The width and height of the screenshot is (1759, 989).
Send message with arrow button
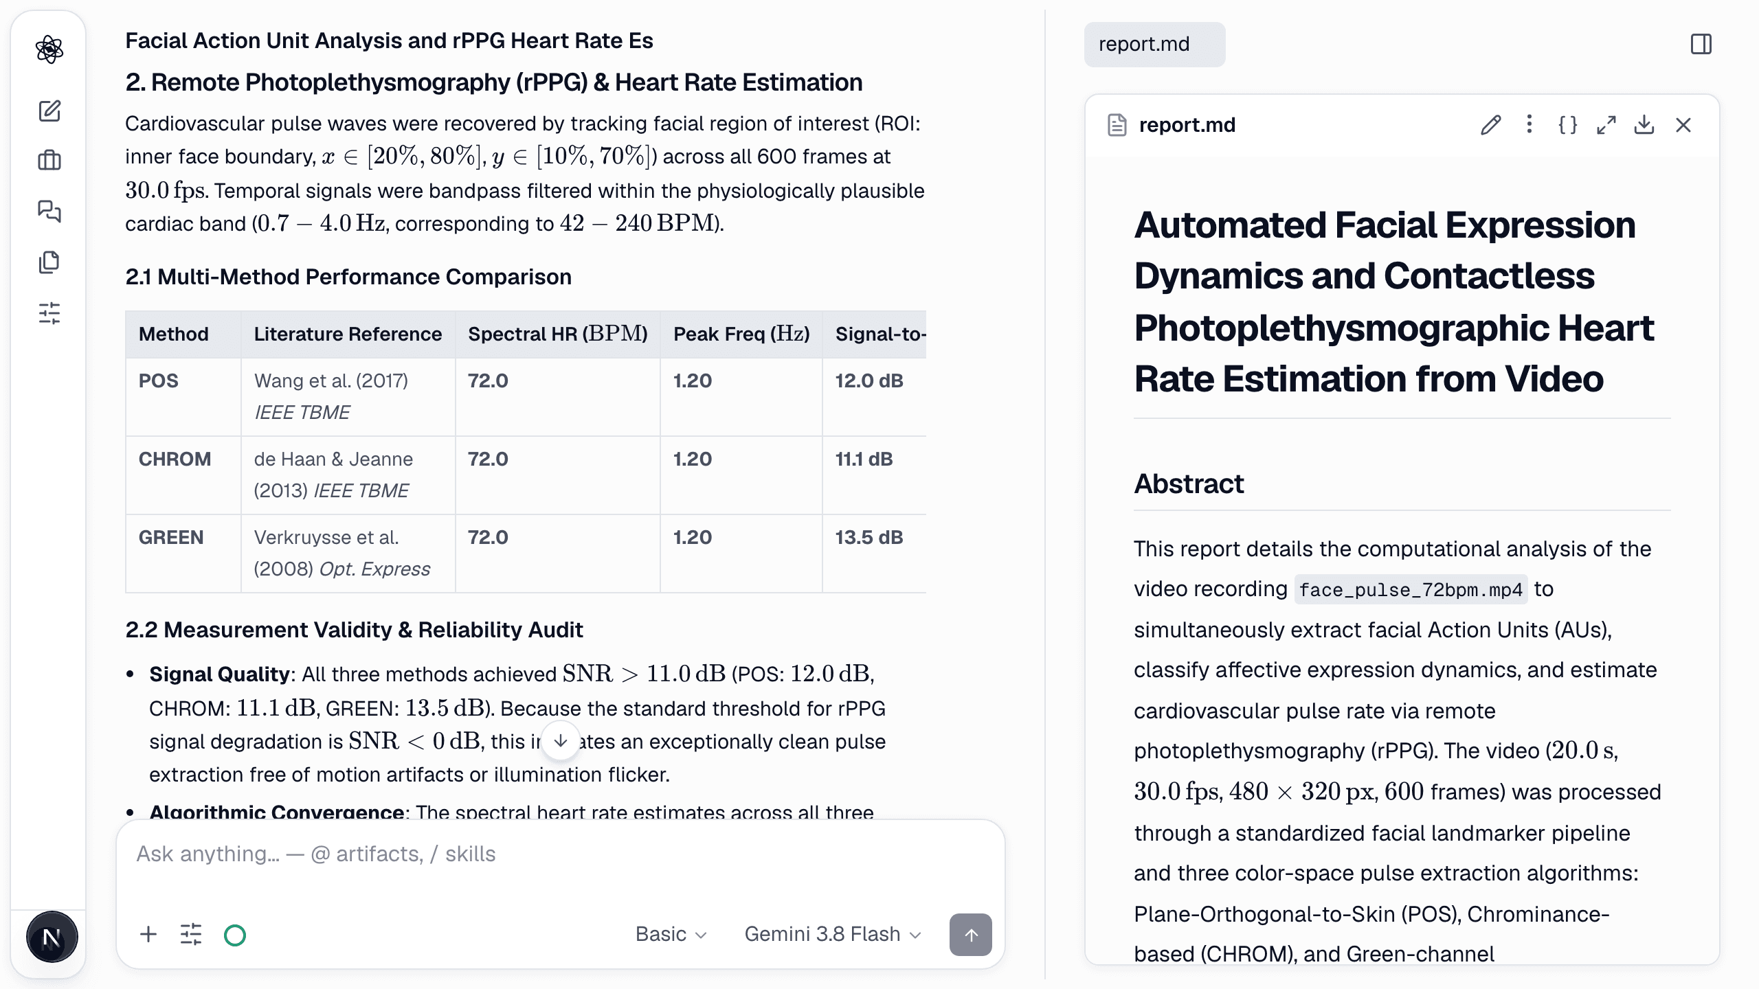coord(970,934)
